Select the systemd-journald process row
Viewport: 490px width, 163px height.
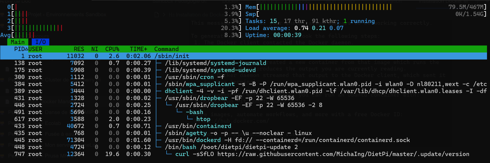215,63
